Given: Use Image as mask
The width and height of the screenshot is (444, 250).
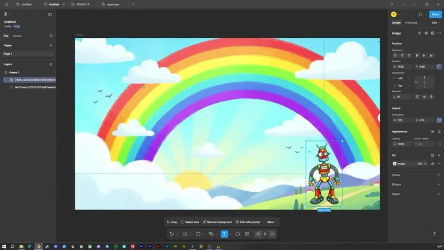Looking at the screenshot, I should tap(433, 33).
